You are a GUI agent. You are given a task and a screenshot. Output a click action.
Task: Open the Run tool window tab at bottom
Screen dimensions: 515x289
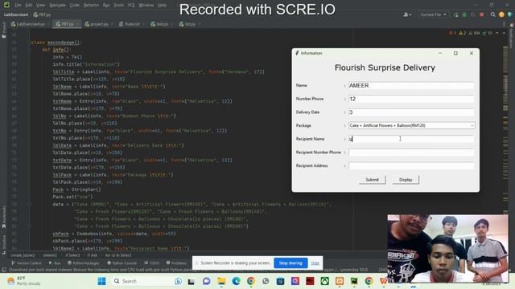tap(55, 263)
